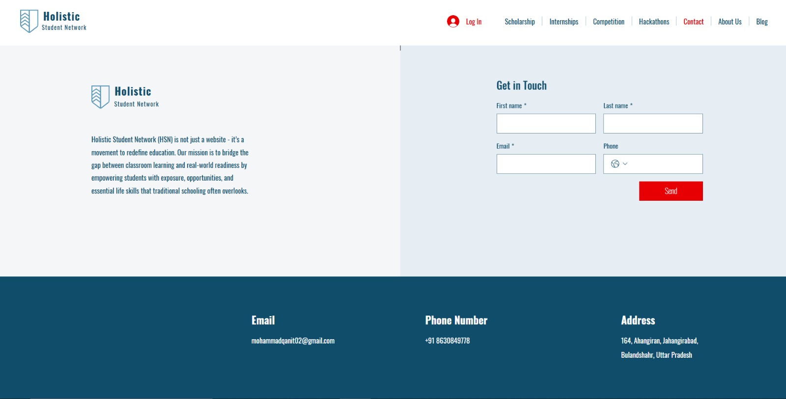Visit the Blog page
Image resolution: width=786 pixels, height=399 pixels.
click(x=761, y=22)
